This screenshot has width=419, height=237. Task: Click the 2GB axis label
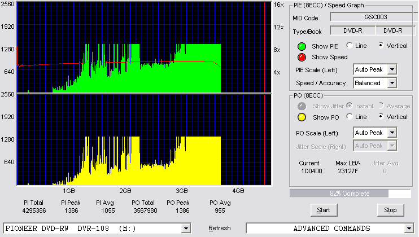(x=125, y=191)
